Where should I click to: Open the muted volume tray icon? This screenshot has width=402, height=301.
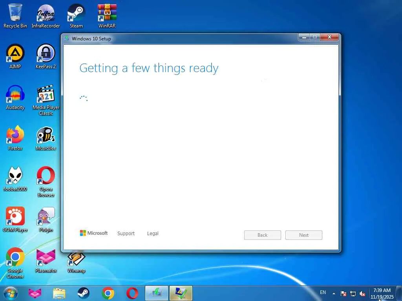[x=362, y=294]
